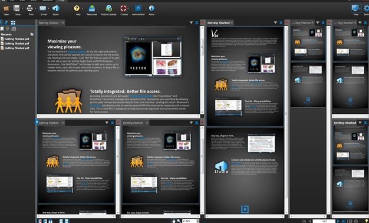Expand the Print button dropdown arrow
The width and height of the screenshot is (369, 223).
[x=35, y=8]
